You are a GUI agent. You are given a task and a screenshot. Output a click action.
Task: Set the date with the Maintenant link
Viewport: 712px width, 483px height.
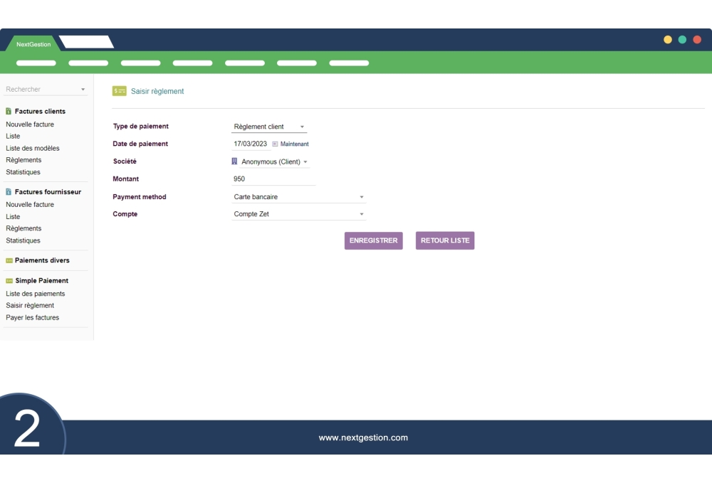pyautogui.click(x=294, y=144)
